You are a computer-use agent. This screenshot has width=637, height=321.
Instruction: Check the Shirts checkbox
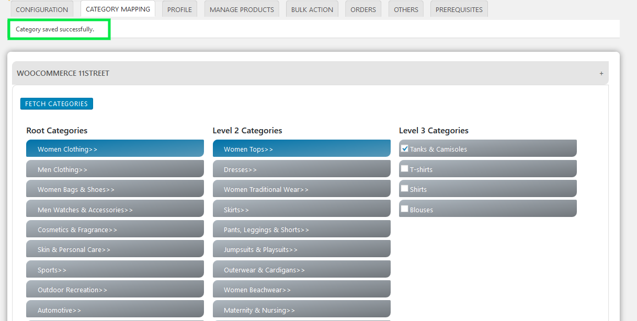pos(404,188)
